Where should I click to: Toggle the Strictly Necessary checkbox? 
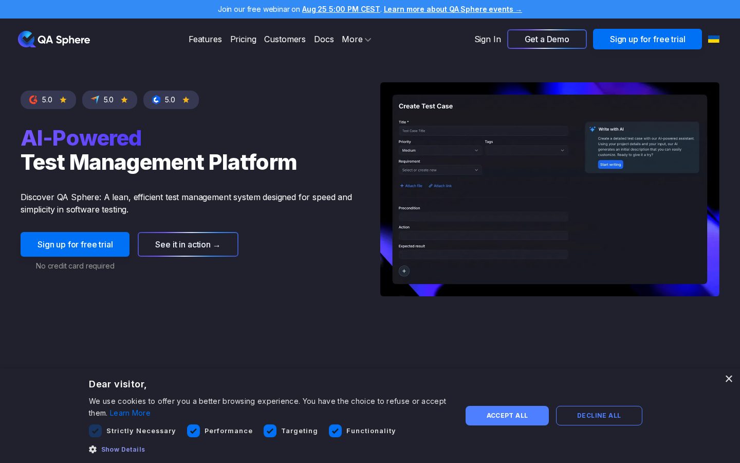[95, 431]
